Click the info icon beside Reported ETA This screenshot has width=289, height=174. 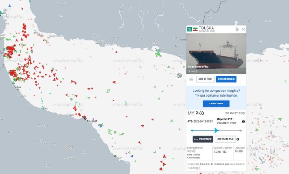point(243,121)
